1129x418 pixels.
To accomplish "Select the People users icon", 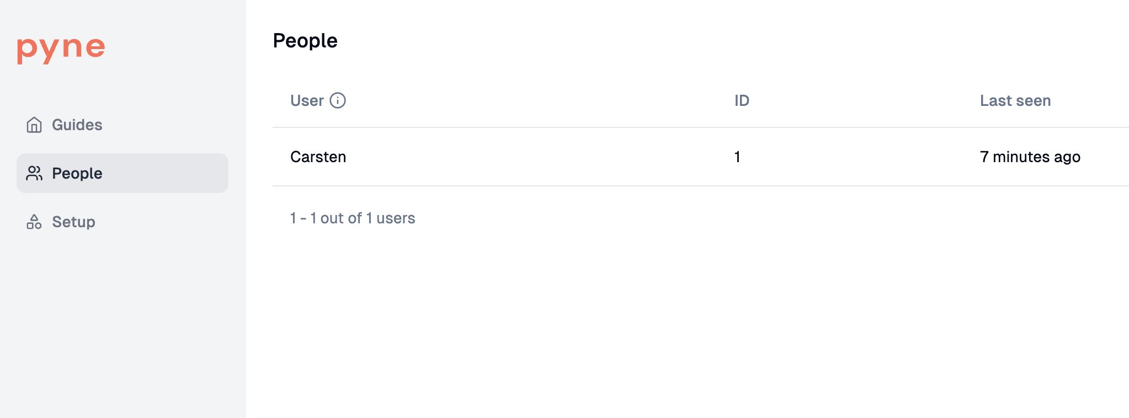I will [x=34, y=173].
